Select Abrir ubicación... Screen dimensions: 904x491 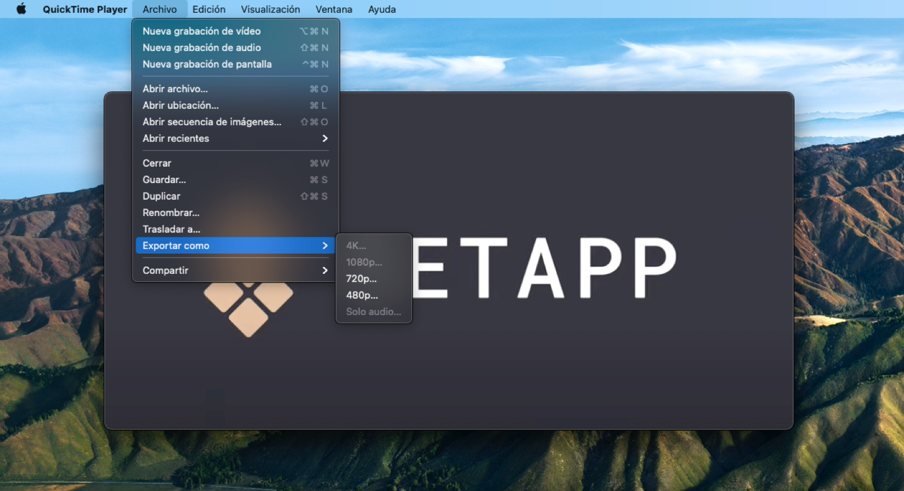click(180, 105)
